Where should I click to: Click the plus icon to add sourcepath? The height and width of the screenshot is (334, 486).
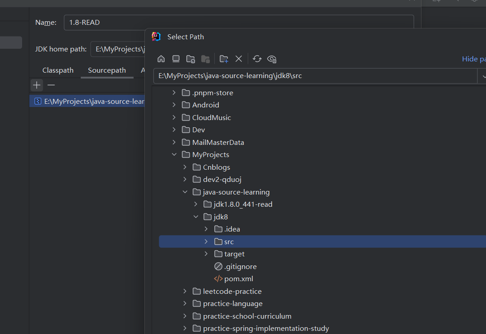click(37, 85)
